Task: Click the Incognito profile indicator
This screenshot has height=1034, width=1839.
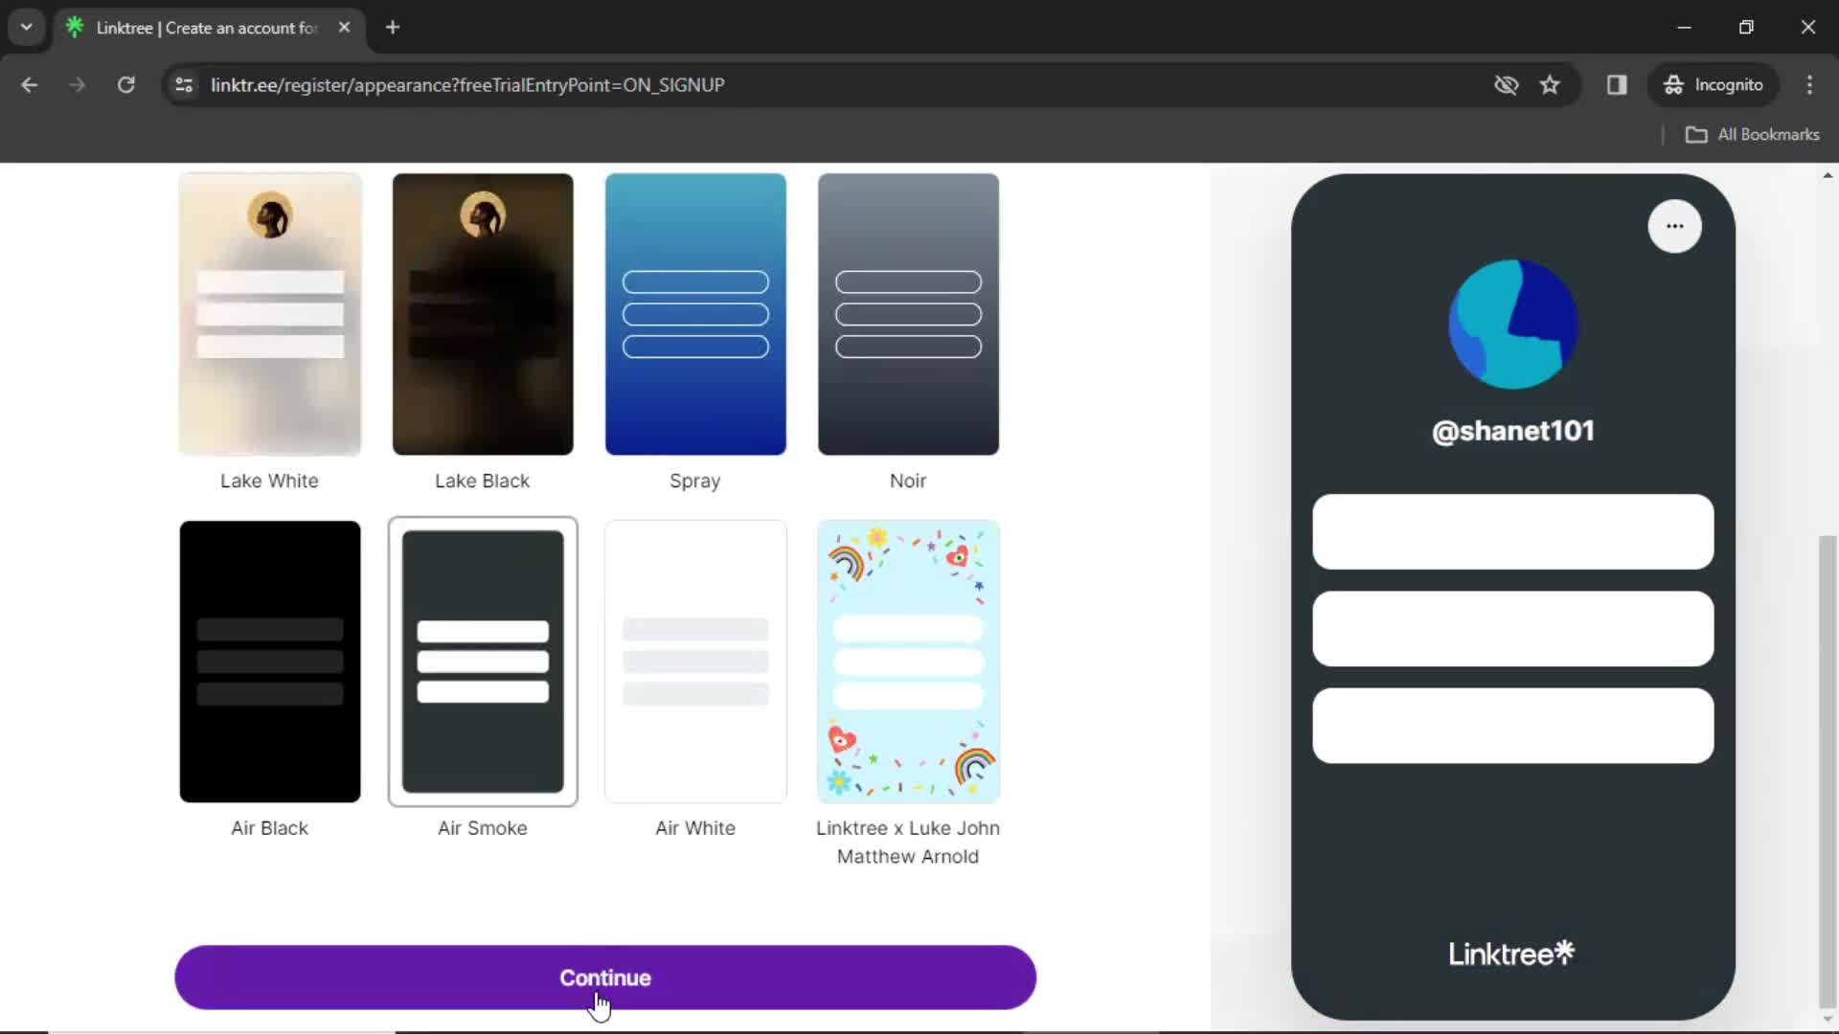Action: click(1714, 84)
